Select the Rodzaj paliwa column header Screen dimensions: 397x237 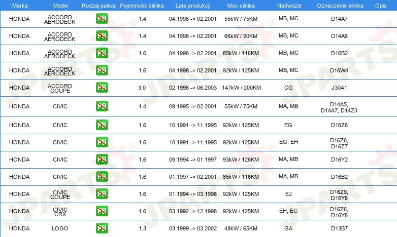pyautogui.click(x=98, y=6)
